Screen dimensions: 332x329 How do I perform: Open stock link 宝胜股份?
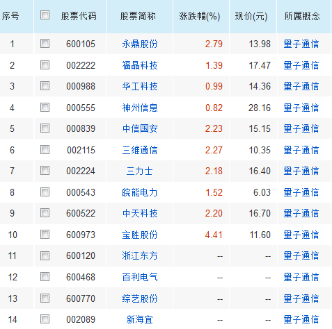point(140,235)
